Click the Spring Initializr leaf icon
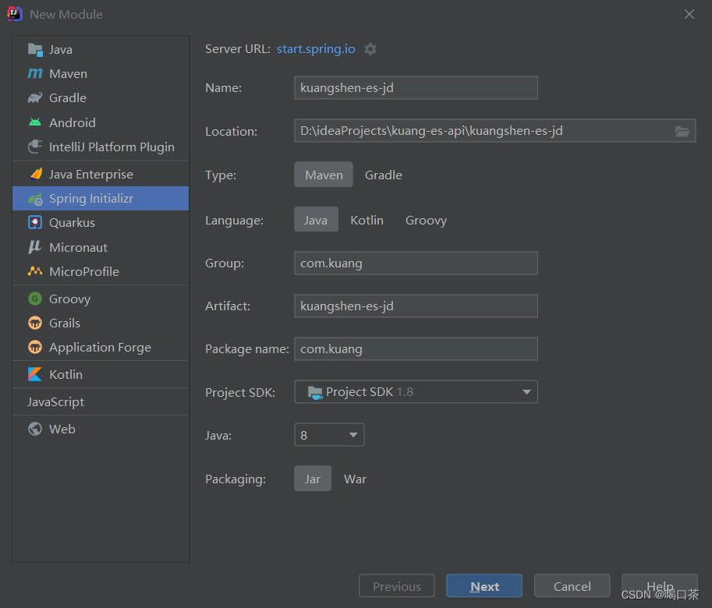 click(35, 199)
